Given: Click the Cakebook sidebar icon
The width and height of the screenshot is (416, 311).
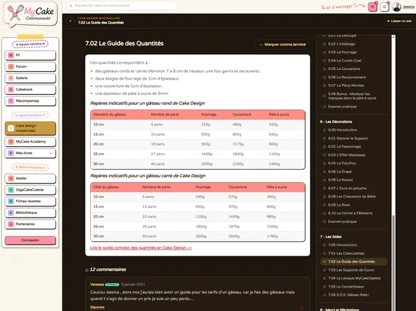Looking at the screenshot, I should point(11,89).
